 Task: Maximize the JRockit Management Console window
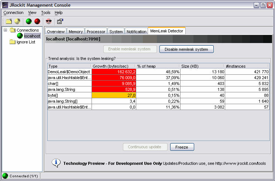[263, 5]
